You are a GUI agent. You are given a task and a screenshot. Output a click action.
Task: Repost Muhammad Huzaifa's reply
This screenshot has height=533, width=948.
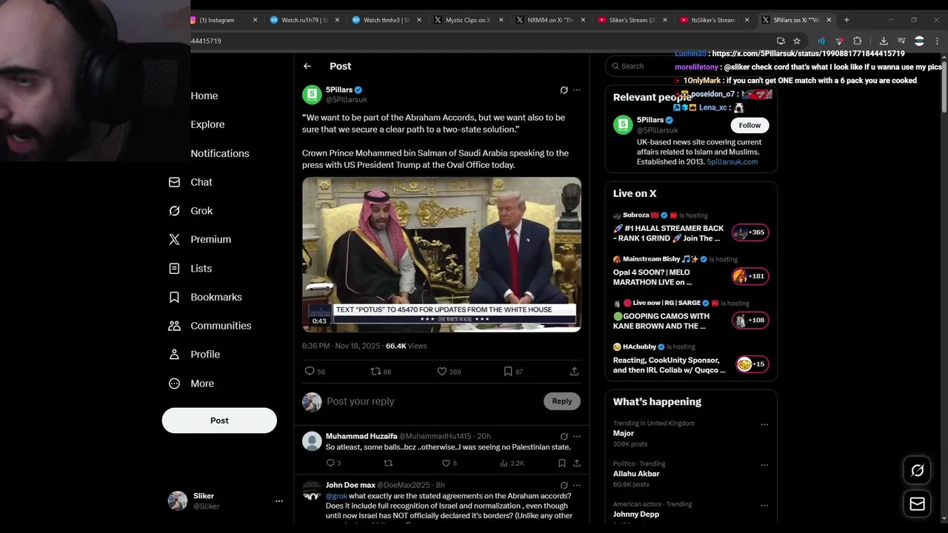(x=388, y=463)
